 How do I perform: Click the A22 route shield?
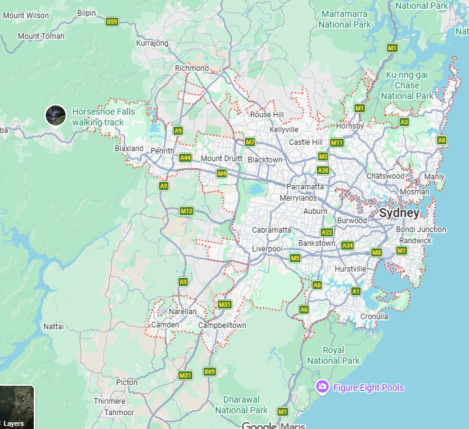click(x=327, y=232)
